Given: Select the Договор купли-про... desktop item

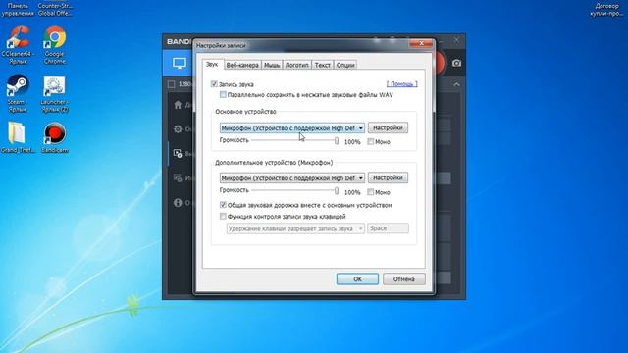Looking at the screenshot, I should coord(606,10).
